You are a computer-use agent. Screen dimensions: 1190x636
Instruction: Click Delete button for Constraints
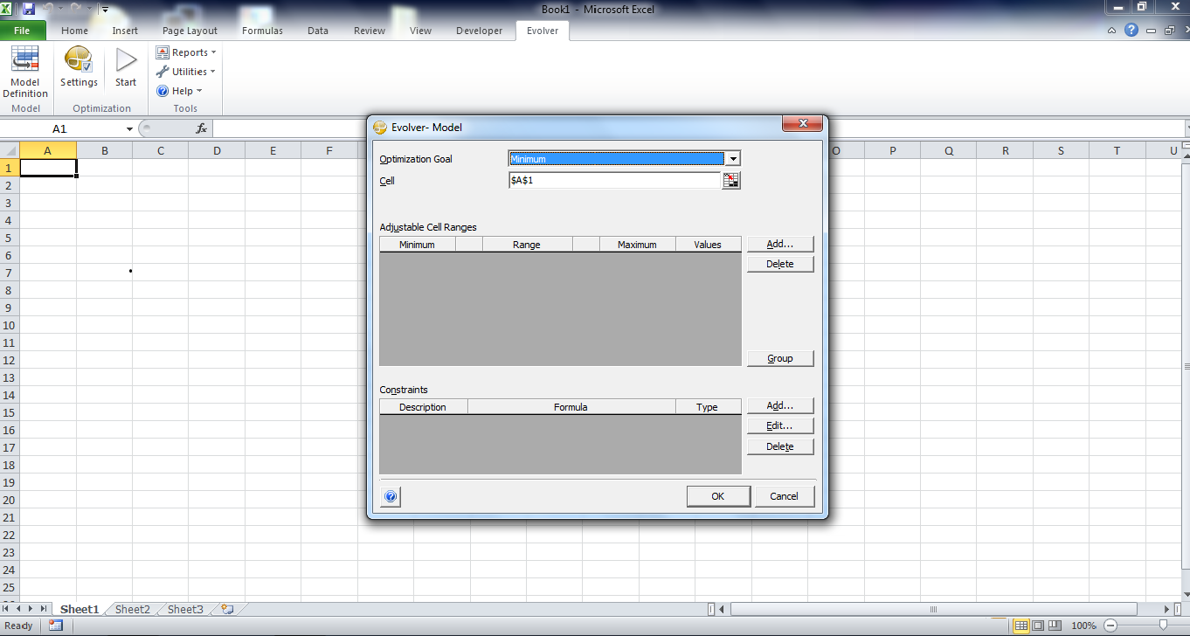coord(780,446)
